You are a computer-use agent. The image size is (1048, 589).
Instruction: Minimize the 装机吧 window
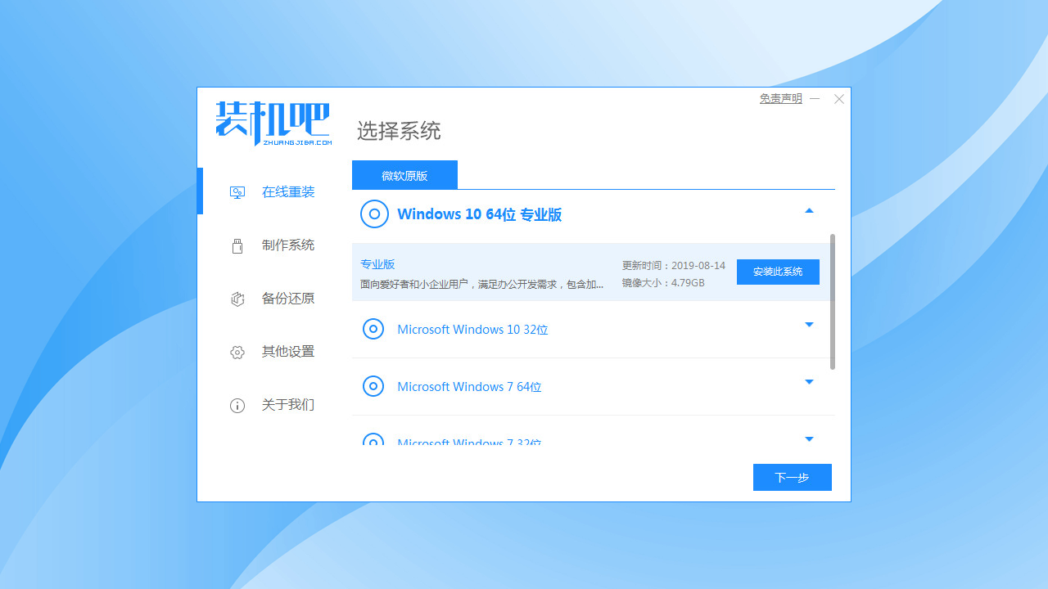(x=815, y=99)
